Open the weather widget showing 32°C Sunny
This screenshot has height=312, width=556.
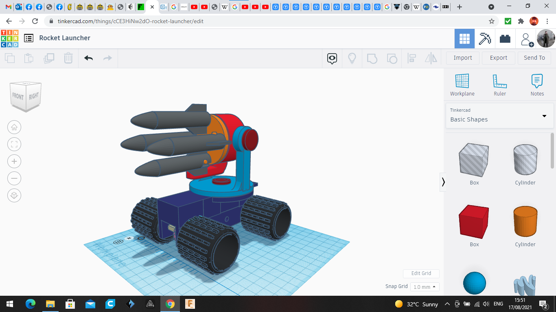(x=417, y=304)
